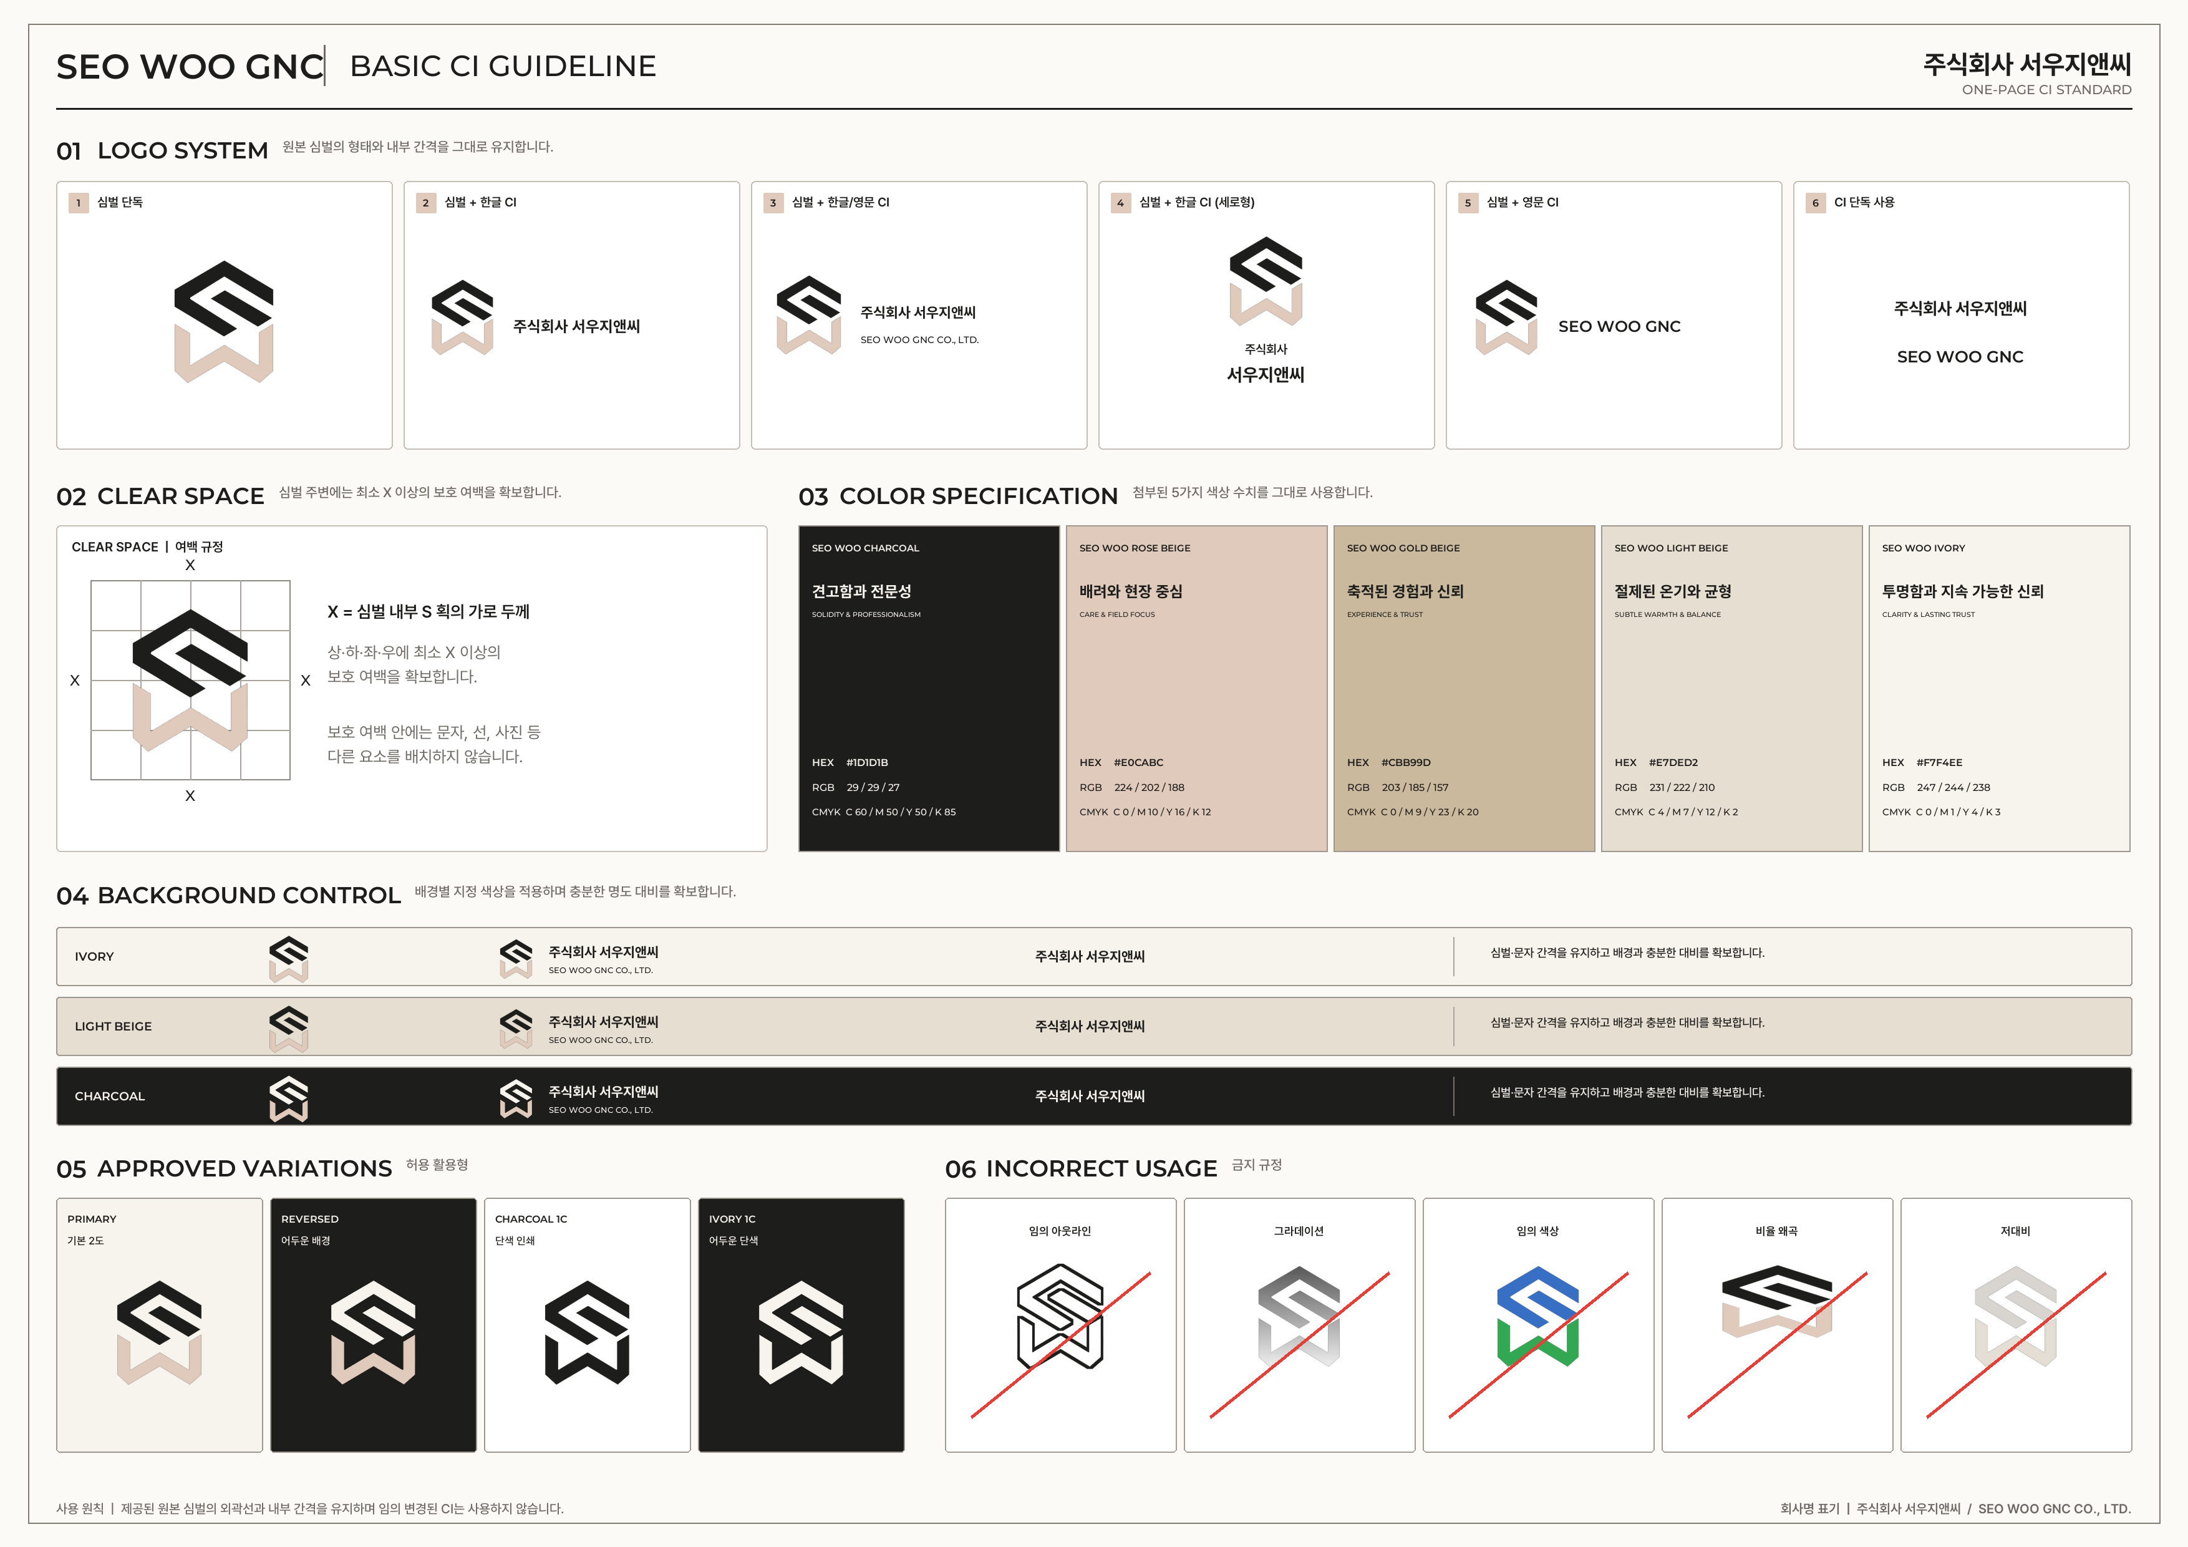Click the hex value #E0CABC
The image size is (2188, 1547).
pyautogui.click(x=1139, y=762)
